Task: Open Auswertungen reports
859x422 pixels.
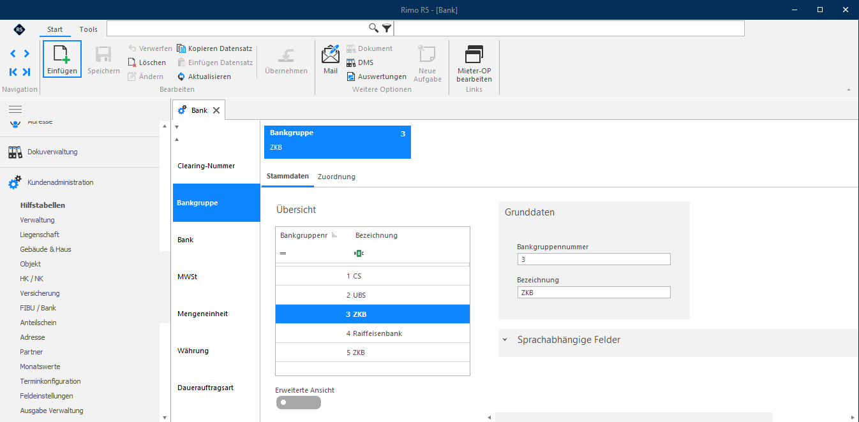Action: (x=377, y=76)
